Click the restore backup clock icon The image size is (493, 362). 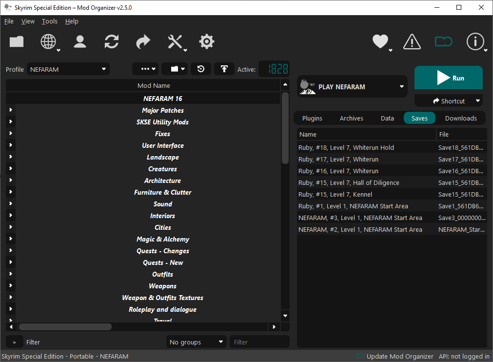coord(201,69)
